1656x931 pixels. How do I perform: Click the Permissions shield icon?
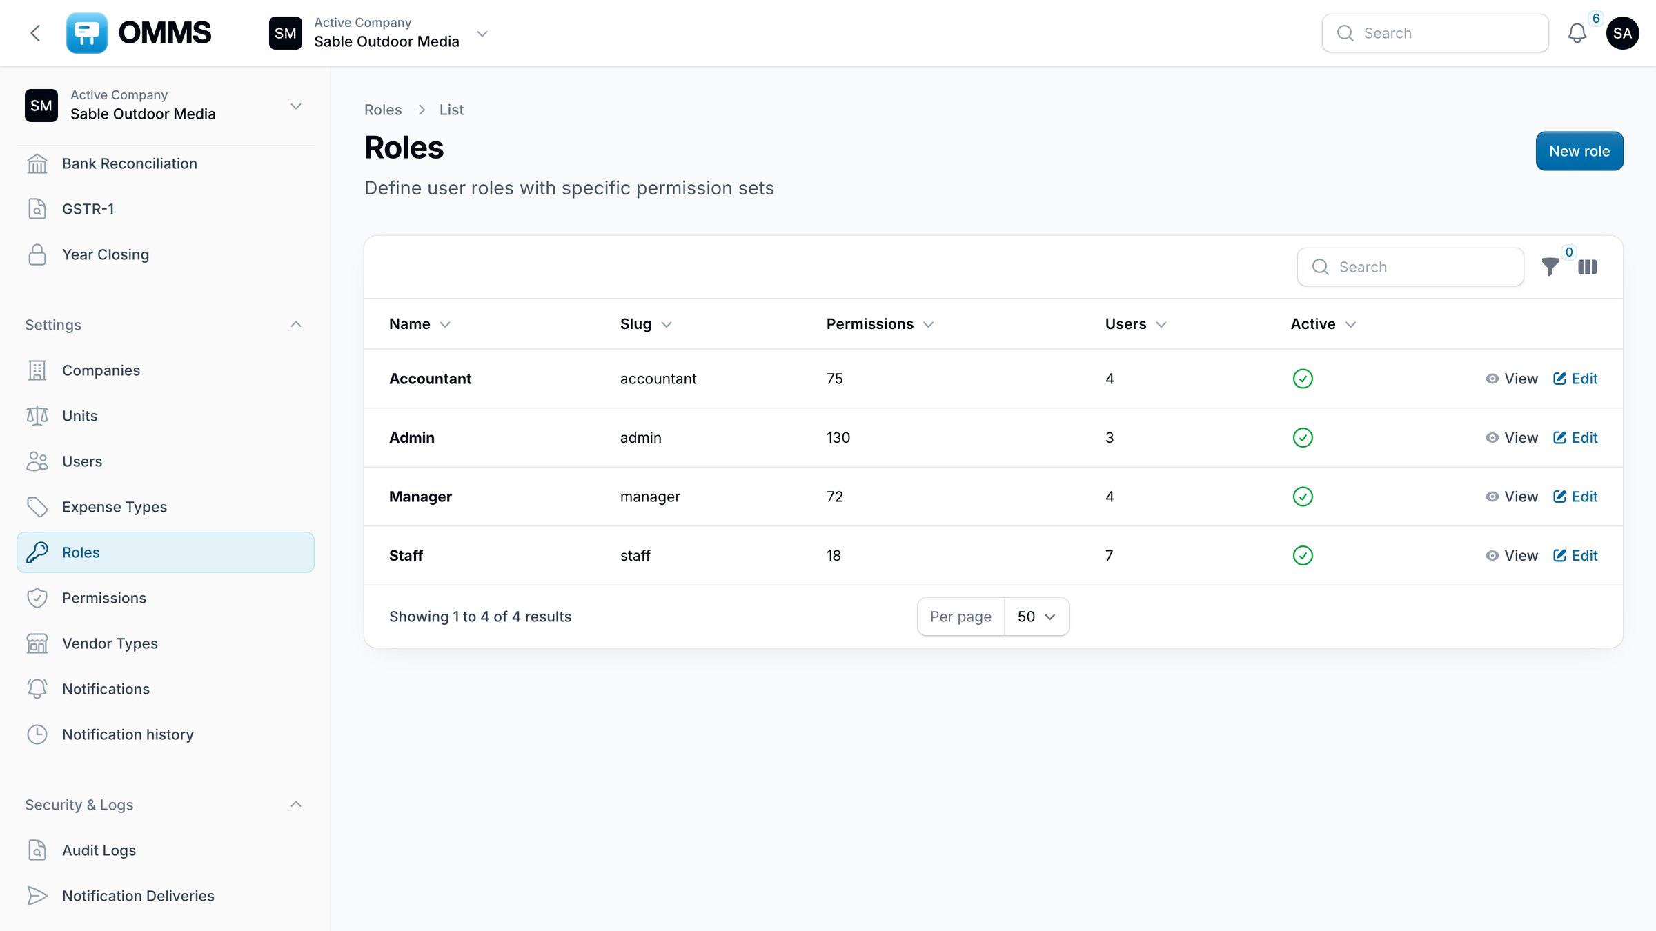coord(37,598)
